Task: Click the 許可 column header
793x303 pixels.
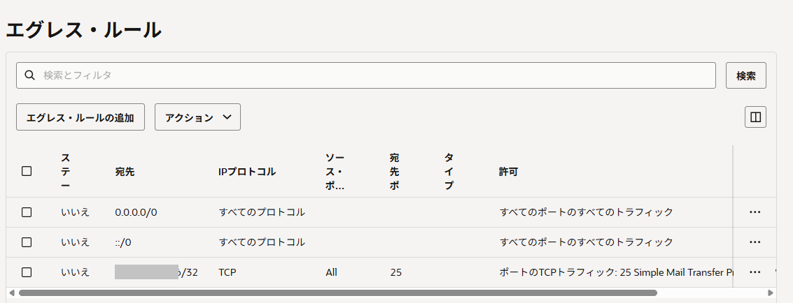Action: click(508, 172)
